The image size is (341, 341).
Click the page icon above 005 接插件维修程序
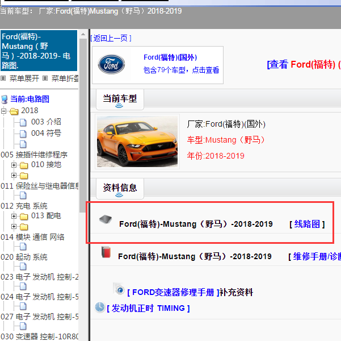click(x=23, y=144)
